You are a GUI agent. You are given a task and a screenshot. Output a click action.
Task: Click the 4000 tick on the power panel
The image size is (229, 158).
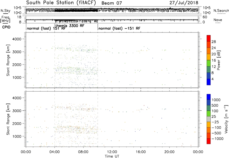(x=17, y=39)
